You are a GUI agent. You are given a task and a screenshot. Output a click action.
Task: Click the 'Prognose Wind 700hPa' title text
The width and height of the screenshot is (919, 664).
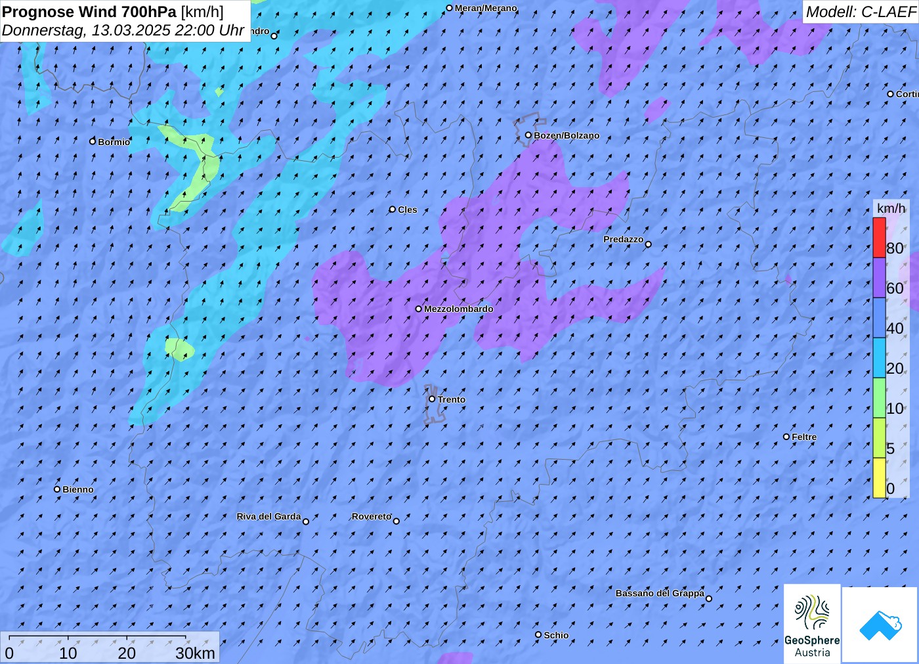coord(90,12)
